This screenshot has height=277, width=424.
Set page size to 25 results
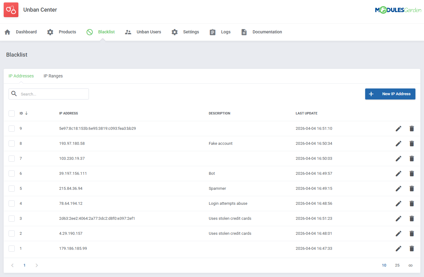[x=397, y=265]
